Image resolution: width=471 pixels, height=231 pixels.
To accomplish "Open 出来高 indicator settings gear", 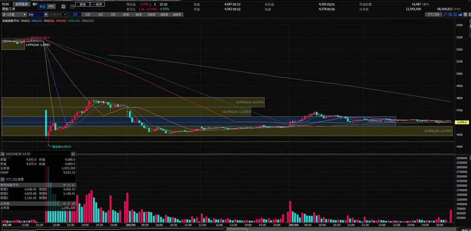I will tap(69, 204).
